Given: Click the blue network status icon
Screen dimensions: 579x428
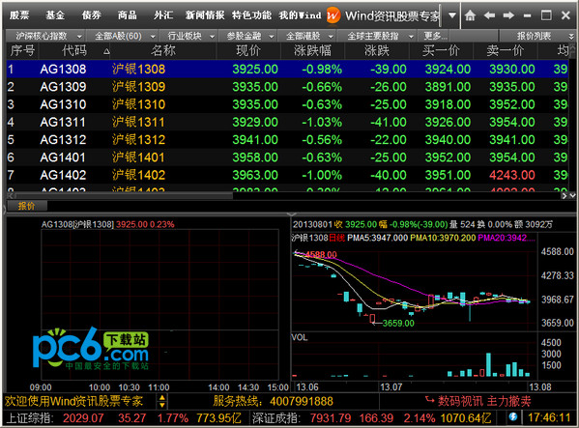Looking at the screenshot, I should pos(512,417).
